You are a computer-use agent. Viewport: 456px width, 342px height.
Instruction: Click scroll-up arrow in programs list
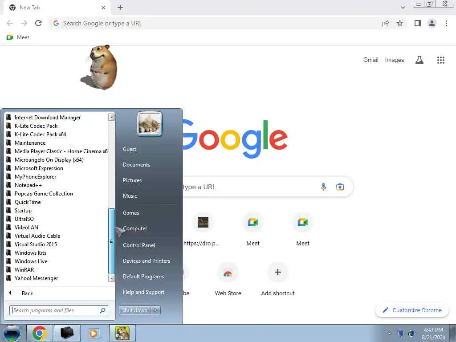point(111,117)
